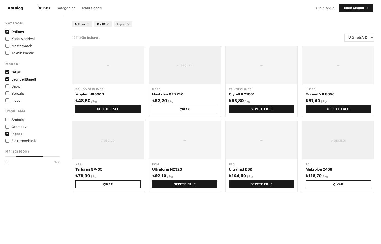Click the 3 ürün seçildi status text
Image resolution: width=381 pixels, height=244 pixels.
(x=325, y=8)
